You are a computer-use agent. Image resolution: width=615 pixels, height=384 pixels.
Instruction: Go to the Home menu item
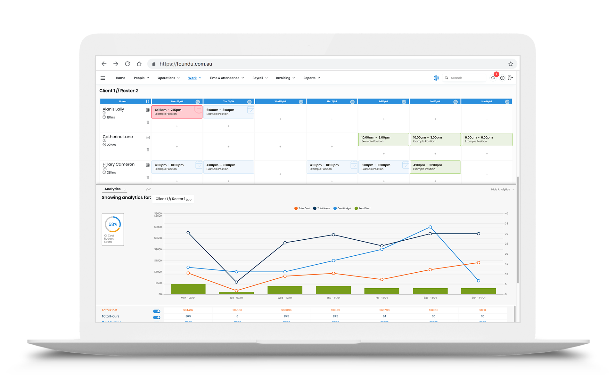coord(120,78)
